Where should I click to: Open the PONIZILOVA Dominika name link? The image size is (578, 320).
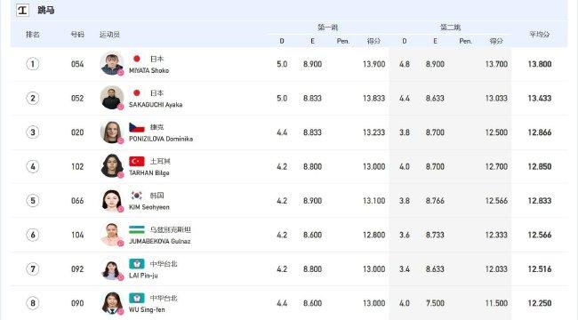pos(161,139)
